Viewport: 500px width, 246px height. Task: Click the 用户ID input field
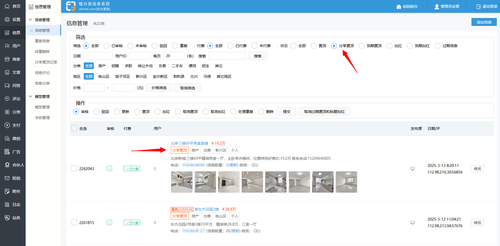pyautogui.click(x=140, y=56)
